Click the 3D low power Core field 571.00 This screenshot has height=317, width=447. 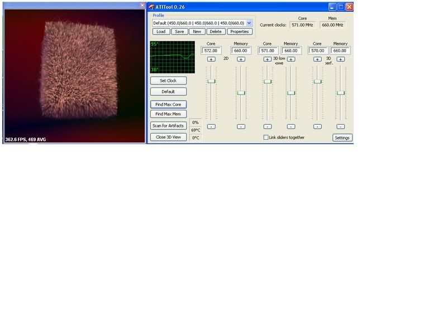268,51
